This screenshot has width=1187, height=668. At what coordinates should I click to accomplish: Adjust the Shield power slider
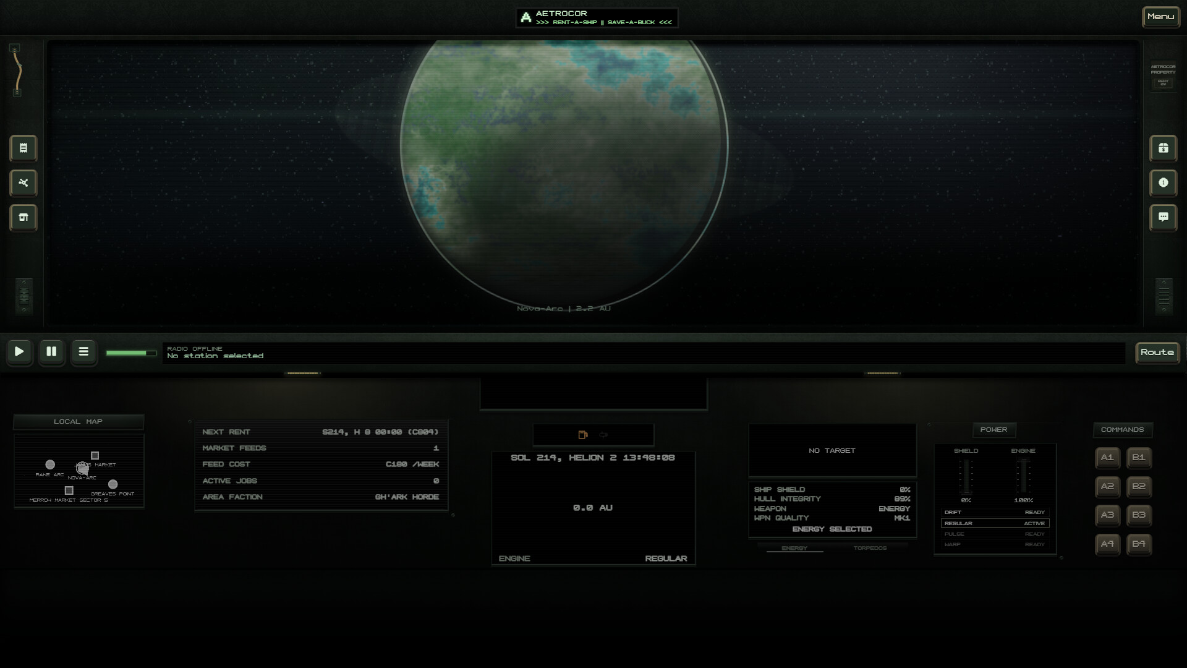click(x=966, y=476)
